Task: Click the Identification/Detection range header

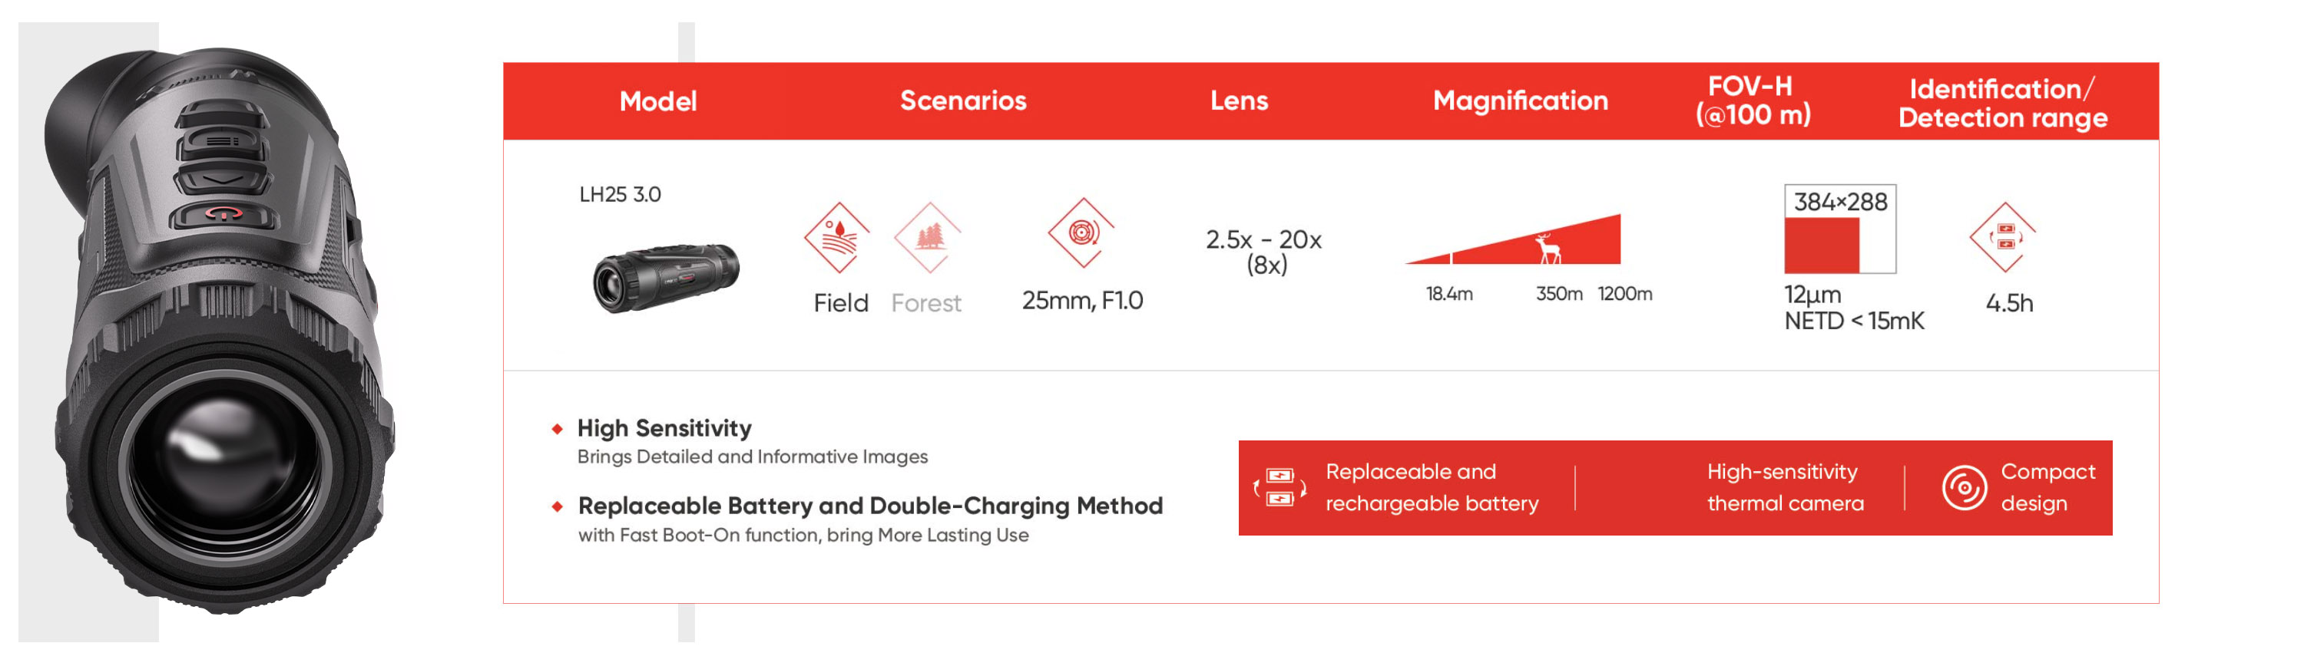Action: click(2001, 103)
